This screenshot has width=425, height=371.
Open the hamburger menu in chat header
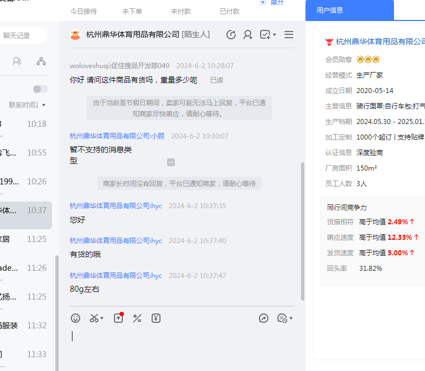[288, 35]
